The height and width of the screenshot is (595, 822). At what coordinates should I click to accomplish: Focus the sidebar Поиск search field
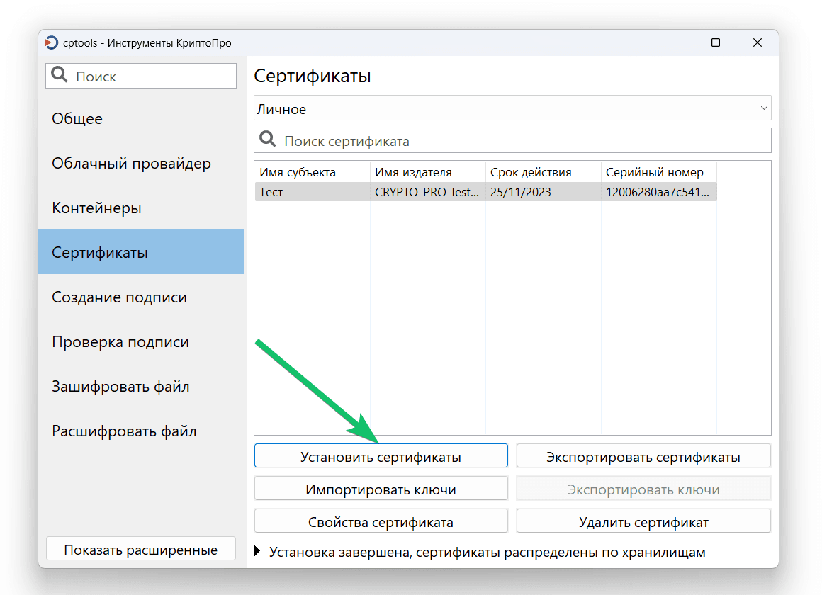(x=141, y=76)
